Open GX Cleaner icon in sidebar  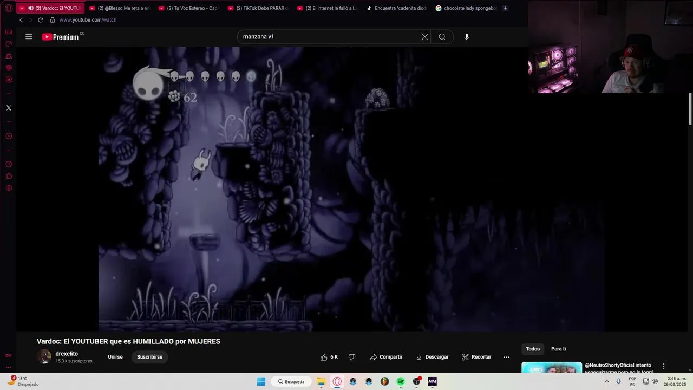pos(9,56)
